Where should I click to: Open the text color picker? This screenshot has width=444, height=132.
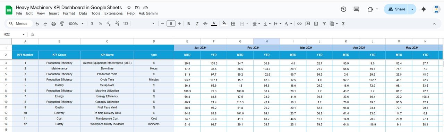click(x=214, y=23)
